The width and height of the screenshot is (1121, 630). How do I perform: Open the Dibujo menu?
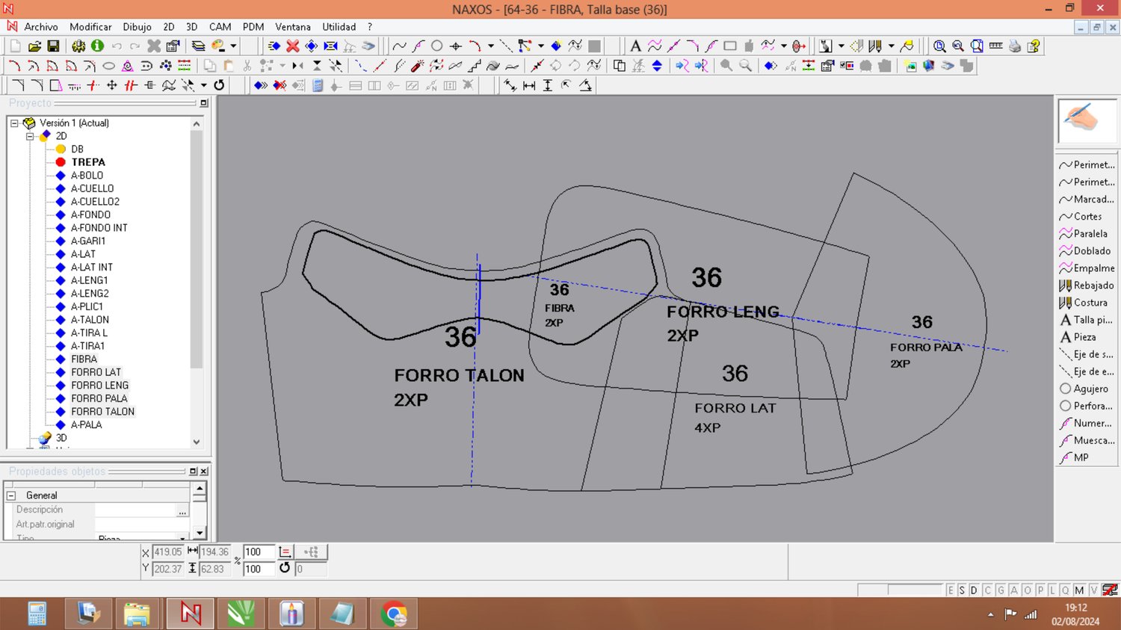coord(137,27)
